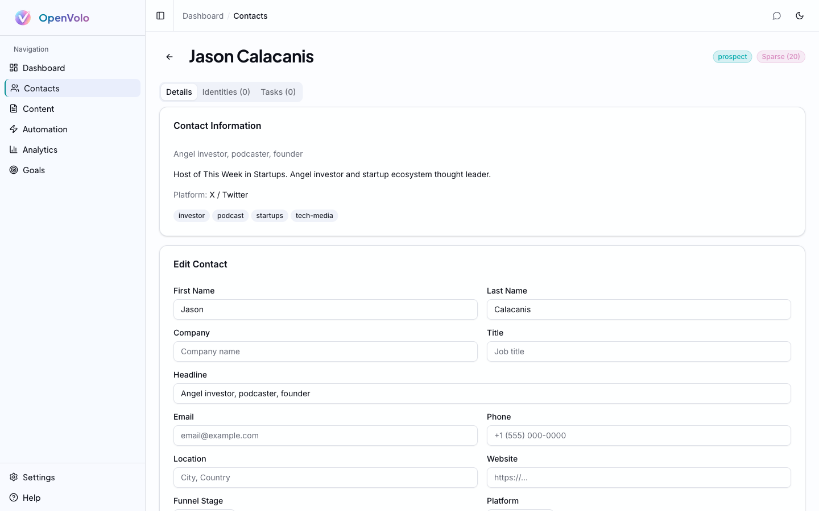Click the Help question mark icon
Image resolution: width=819 pixels, height=511 pixels.
click(x=13, y=497)
